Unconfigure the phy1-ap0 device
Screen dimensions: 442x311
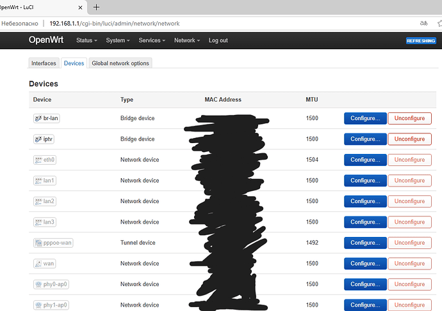click(409, 305)
